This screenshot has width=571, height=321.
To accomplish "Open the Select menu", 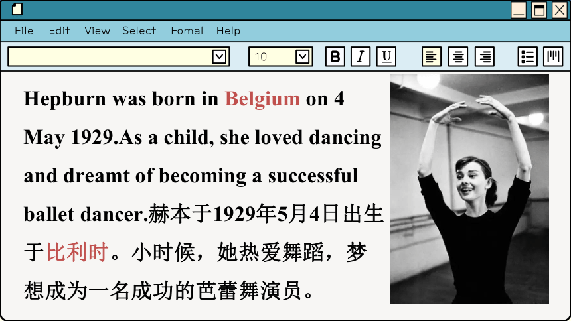I will point(139,31).
